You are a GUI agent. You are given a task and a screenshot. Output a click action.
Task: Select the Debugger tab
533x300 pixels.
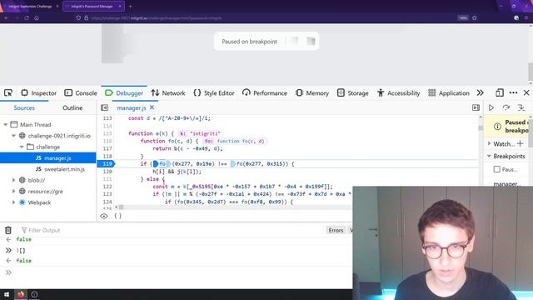[x=124, y=92]
